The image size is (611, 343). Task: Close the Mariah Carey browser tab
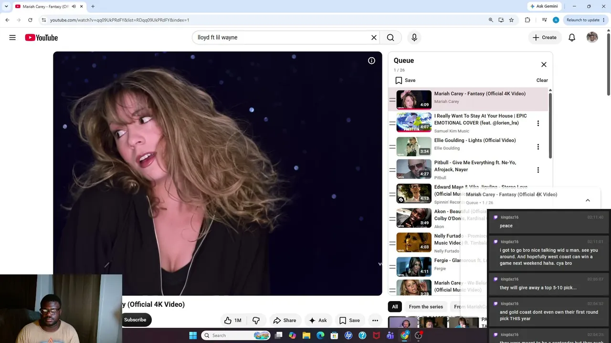(82, 7)
